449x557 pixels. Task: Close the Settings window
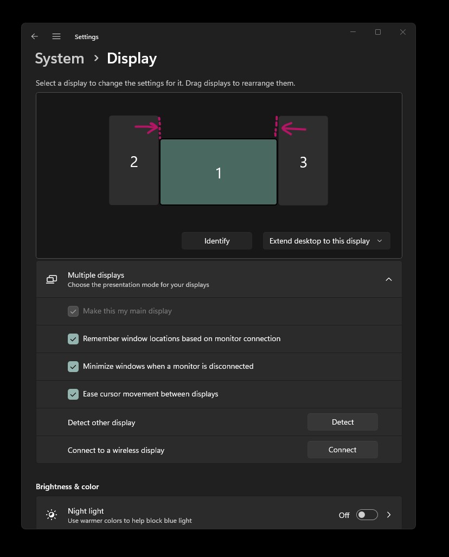(403, 32)
